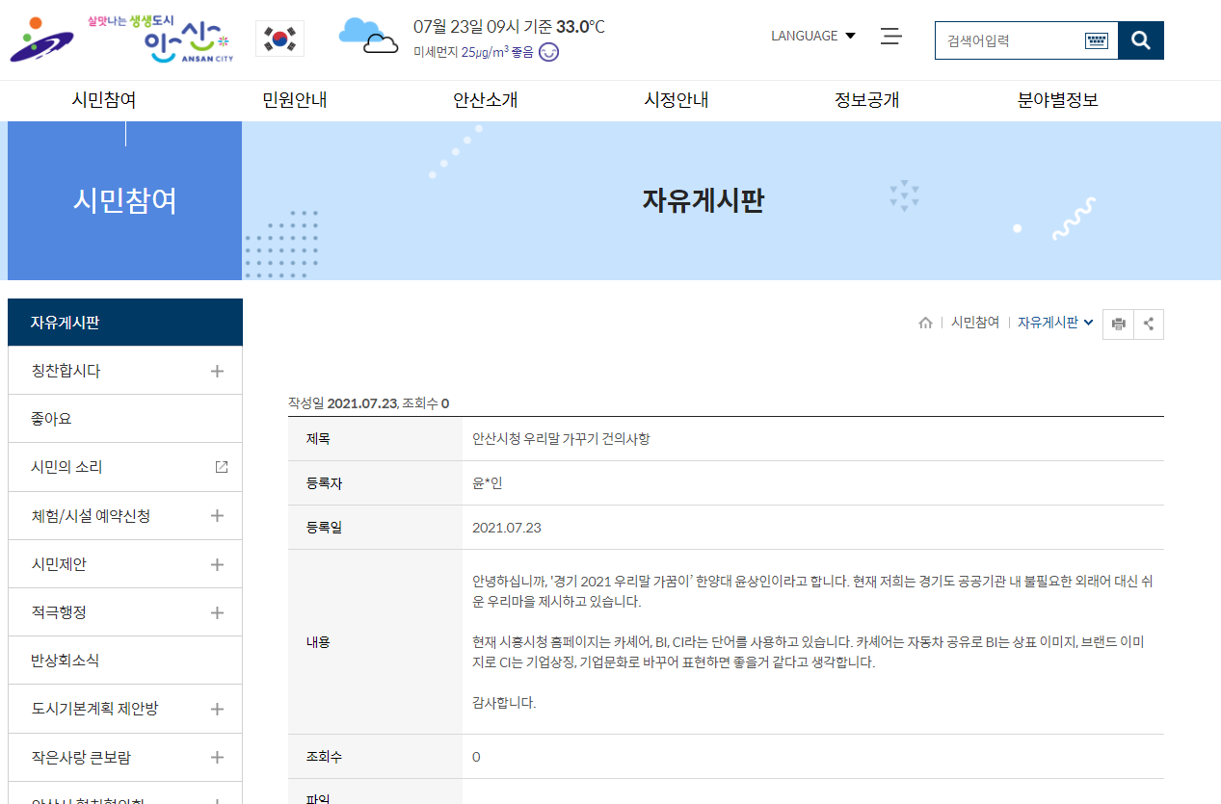Open the 시민의 소리 external link
Image resolution: width=1221 pixels, height=804 pixels.
[x=221, y=467]
